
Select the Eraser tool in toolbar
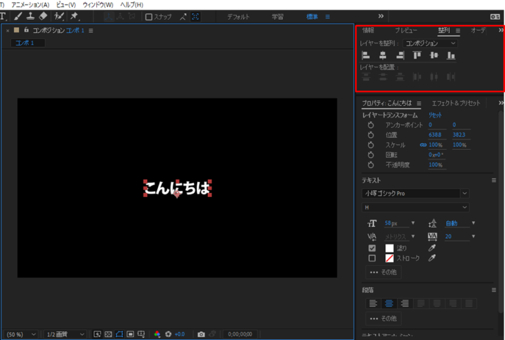pos(43,16)
